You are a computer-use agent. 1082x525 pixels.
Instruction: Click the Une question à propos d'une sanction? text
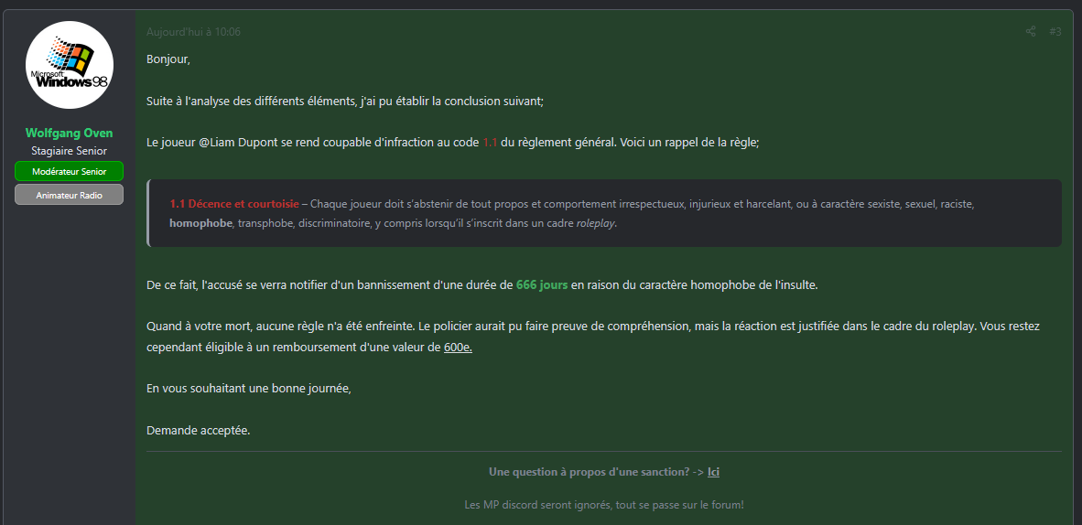tap(590, 472)
